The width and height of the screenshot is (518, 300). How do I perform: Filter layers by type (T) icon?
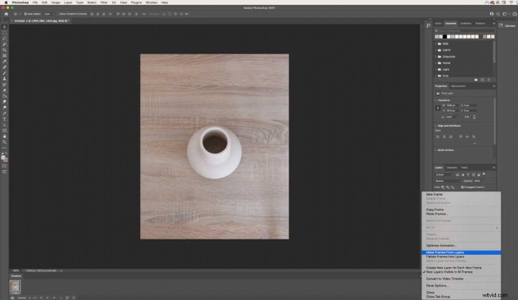pos(467,175)
